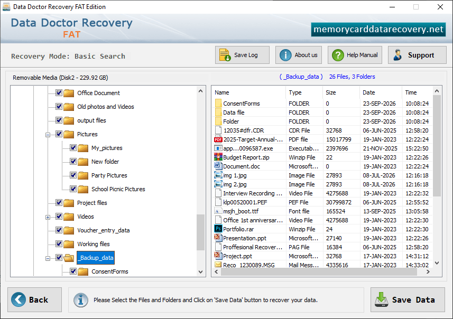Click the PowerPoint icon of Project.ppt
This screenshot has height=319, width=453.
(218, 256)
